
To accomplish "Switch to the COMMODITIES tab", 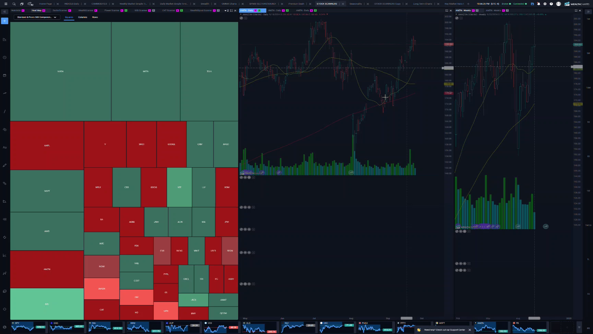I will point(99,4).
